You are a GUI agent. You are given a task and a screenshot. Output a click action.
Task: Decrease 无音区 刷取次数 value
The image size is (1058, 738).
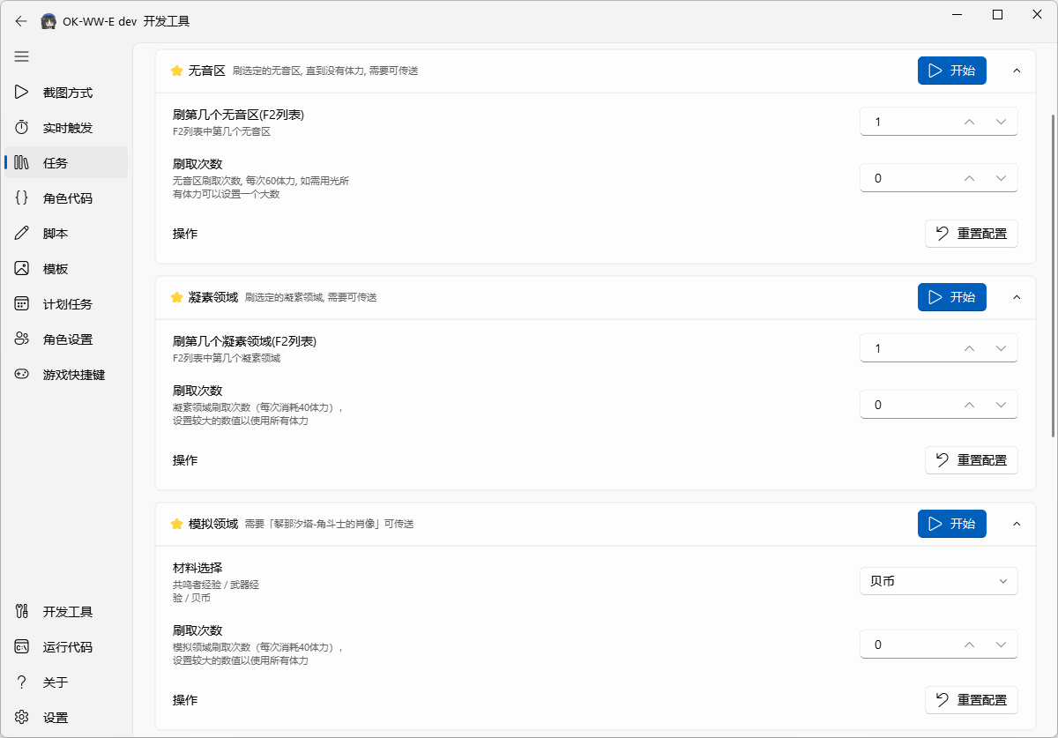(x=1001, y=178)
